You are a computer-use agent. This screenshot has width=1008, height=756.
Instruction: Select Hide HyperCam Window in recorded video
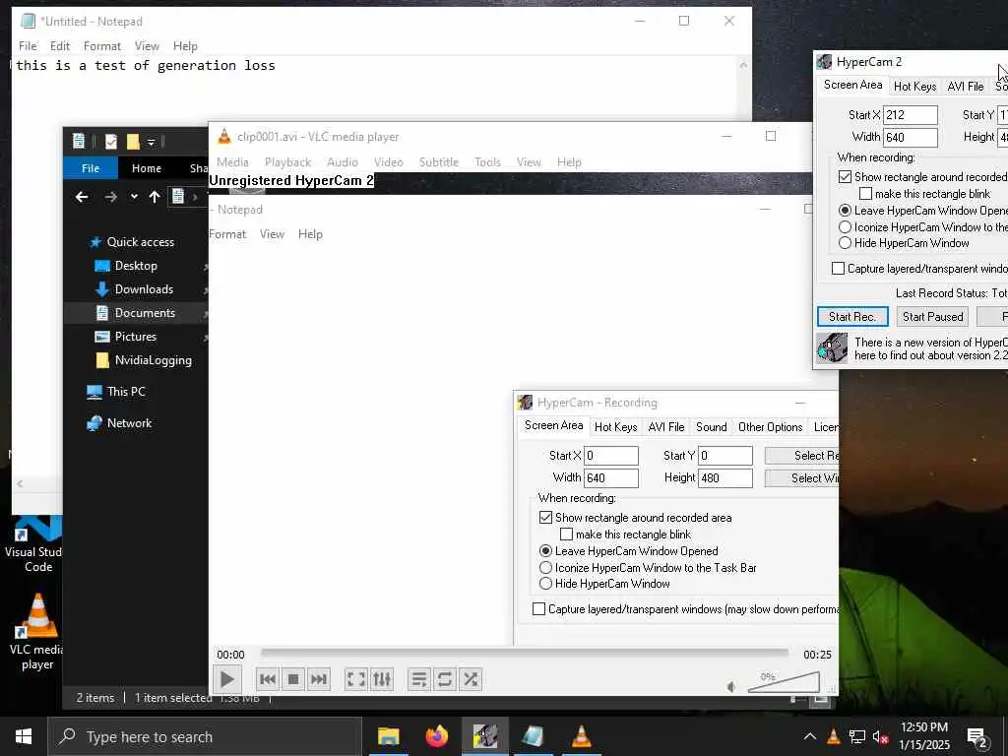[x=545, y=584]
